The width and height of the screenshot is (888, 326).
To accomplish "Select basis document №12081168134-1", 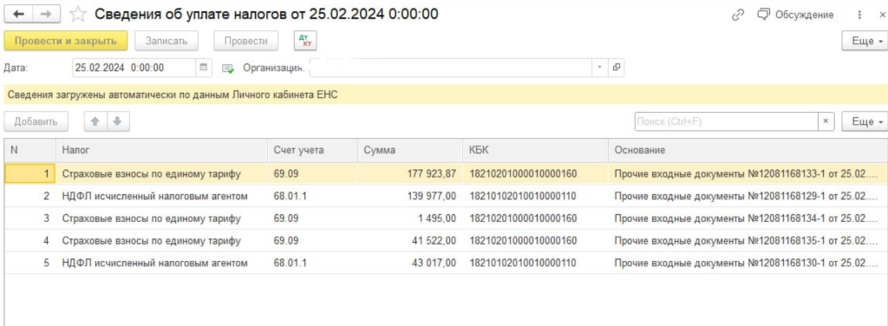I will (x=748, y=218).
